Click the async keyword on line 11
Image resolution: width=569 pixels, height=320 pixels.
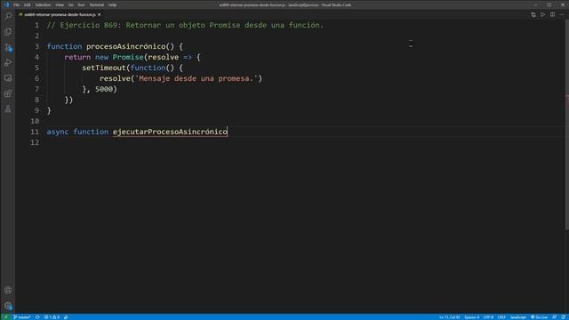[x=57, y=132]
